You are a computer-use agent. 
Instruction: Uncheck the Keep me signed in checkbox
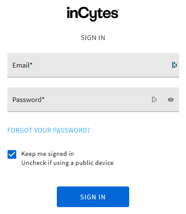(x=12, y=155)
